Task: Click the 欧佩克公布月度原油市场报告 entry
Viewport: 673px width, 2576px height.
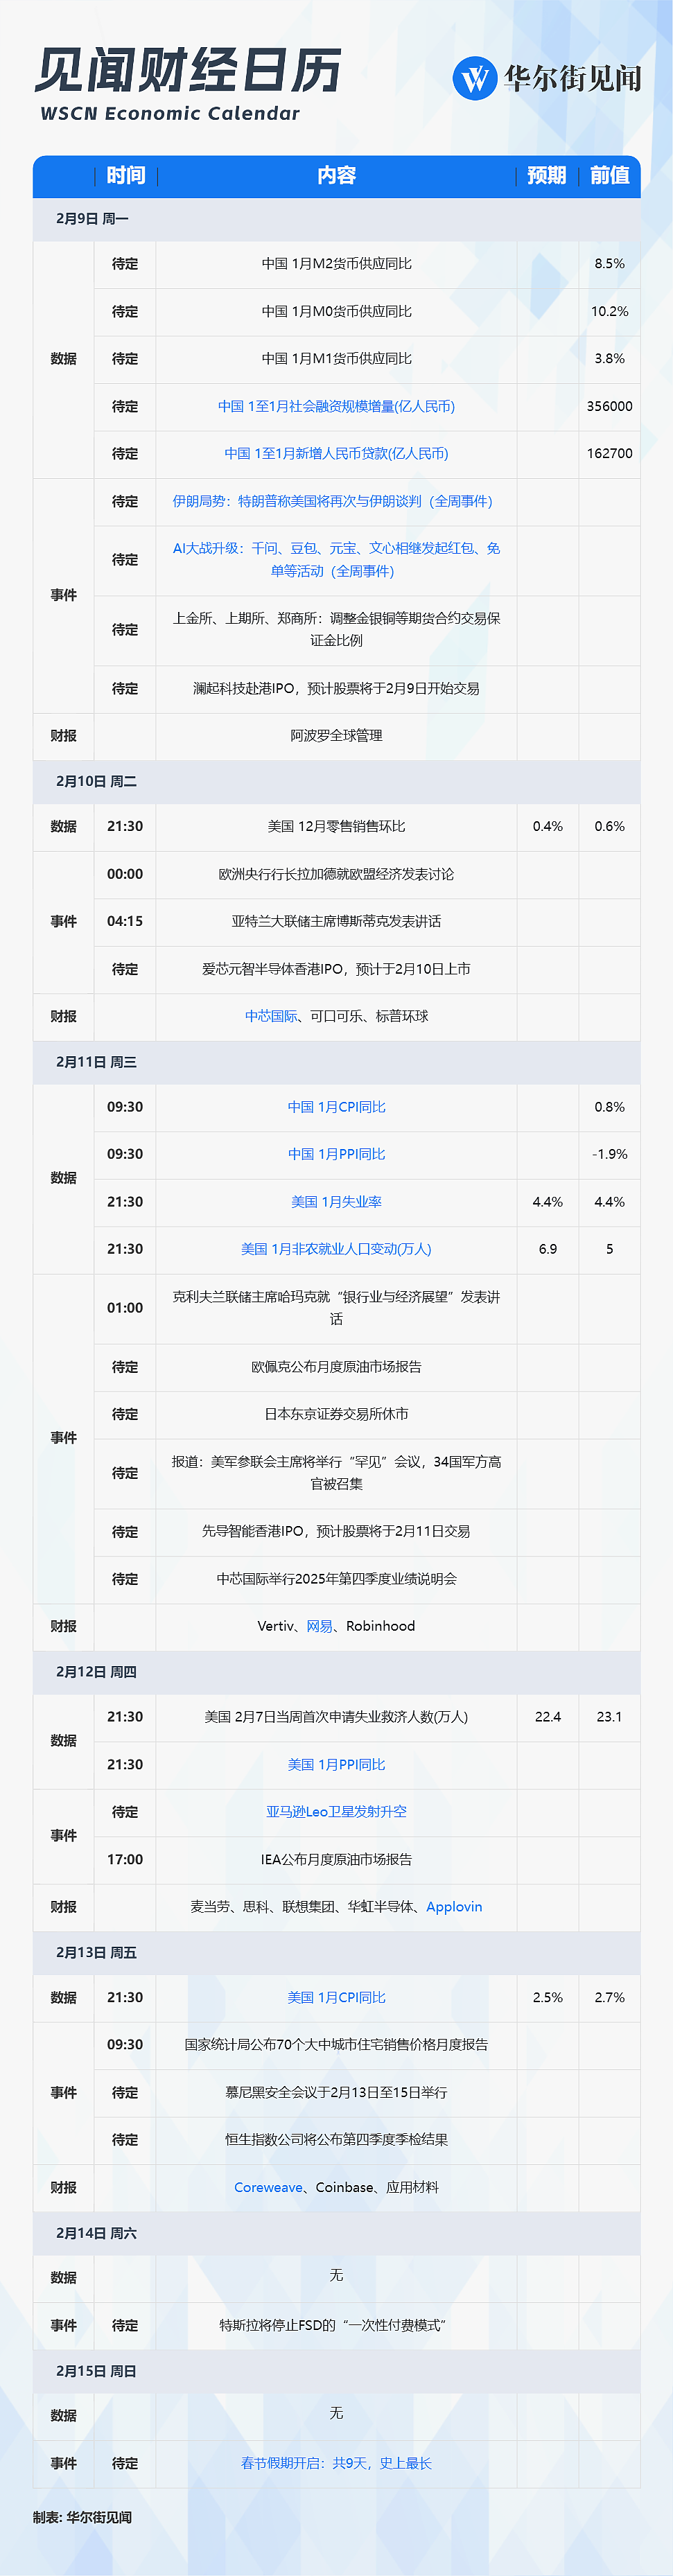Action: coord(336,1367)
